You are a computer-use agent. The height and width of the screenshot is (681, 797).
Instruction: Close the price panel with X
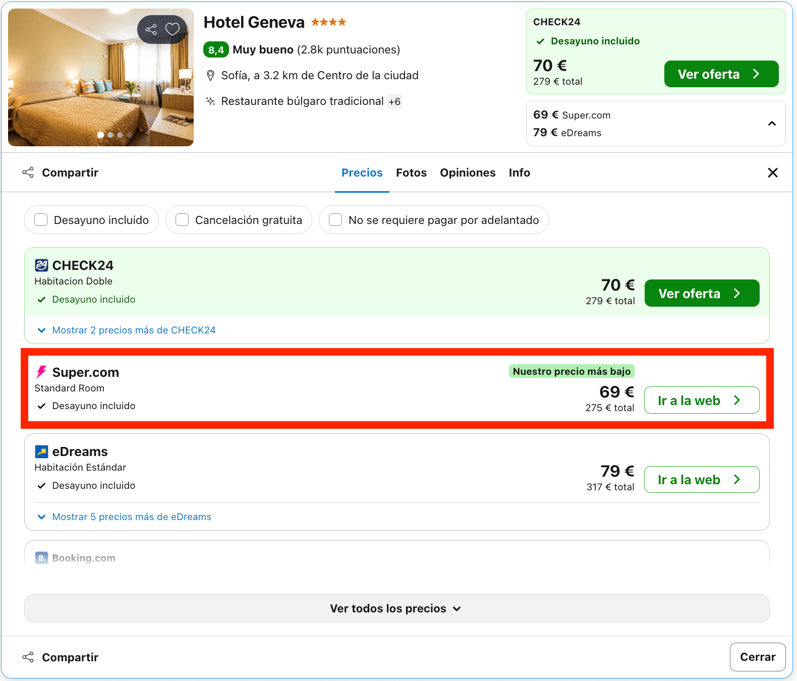coord(772,173)
